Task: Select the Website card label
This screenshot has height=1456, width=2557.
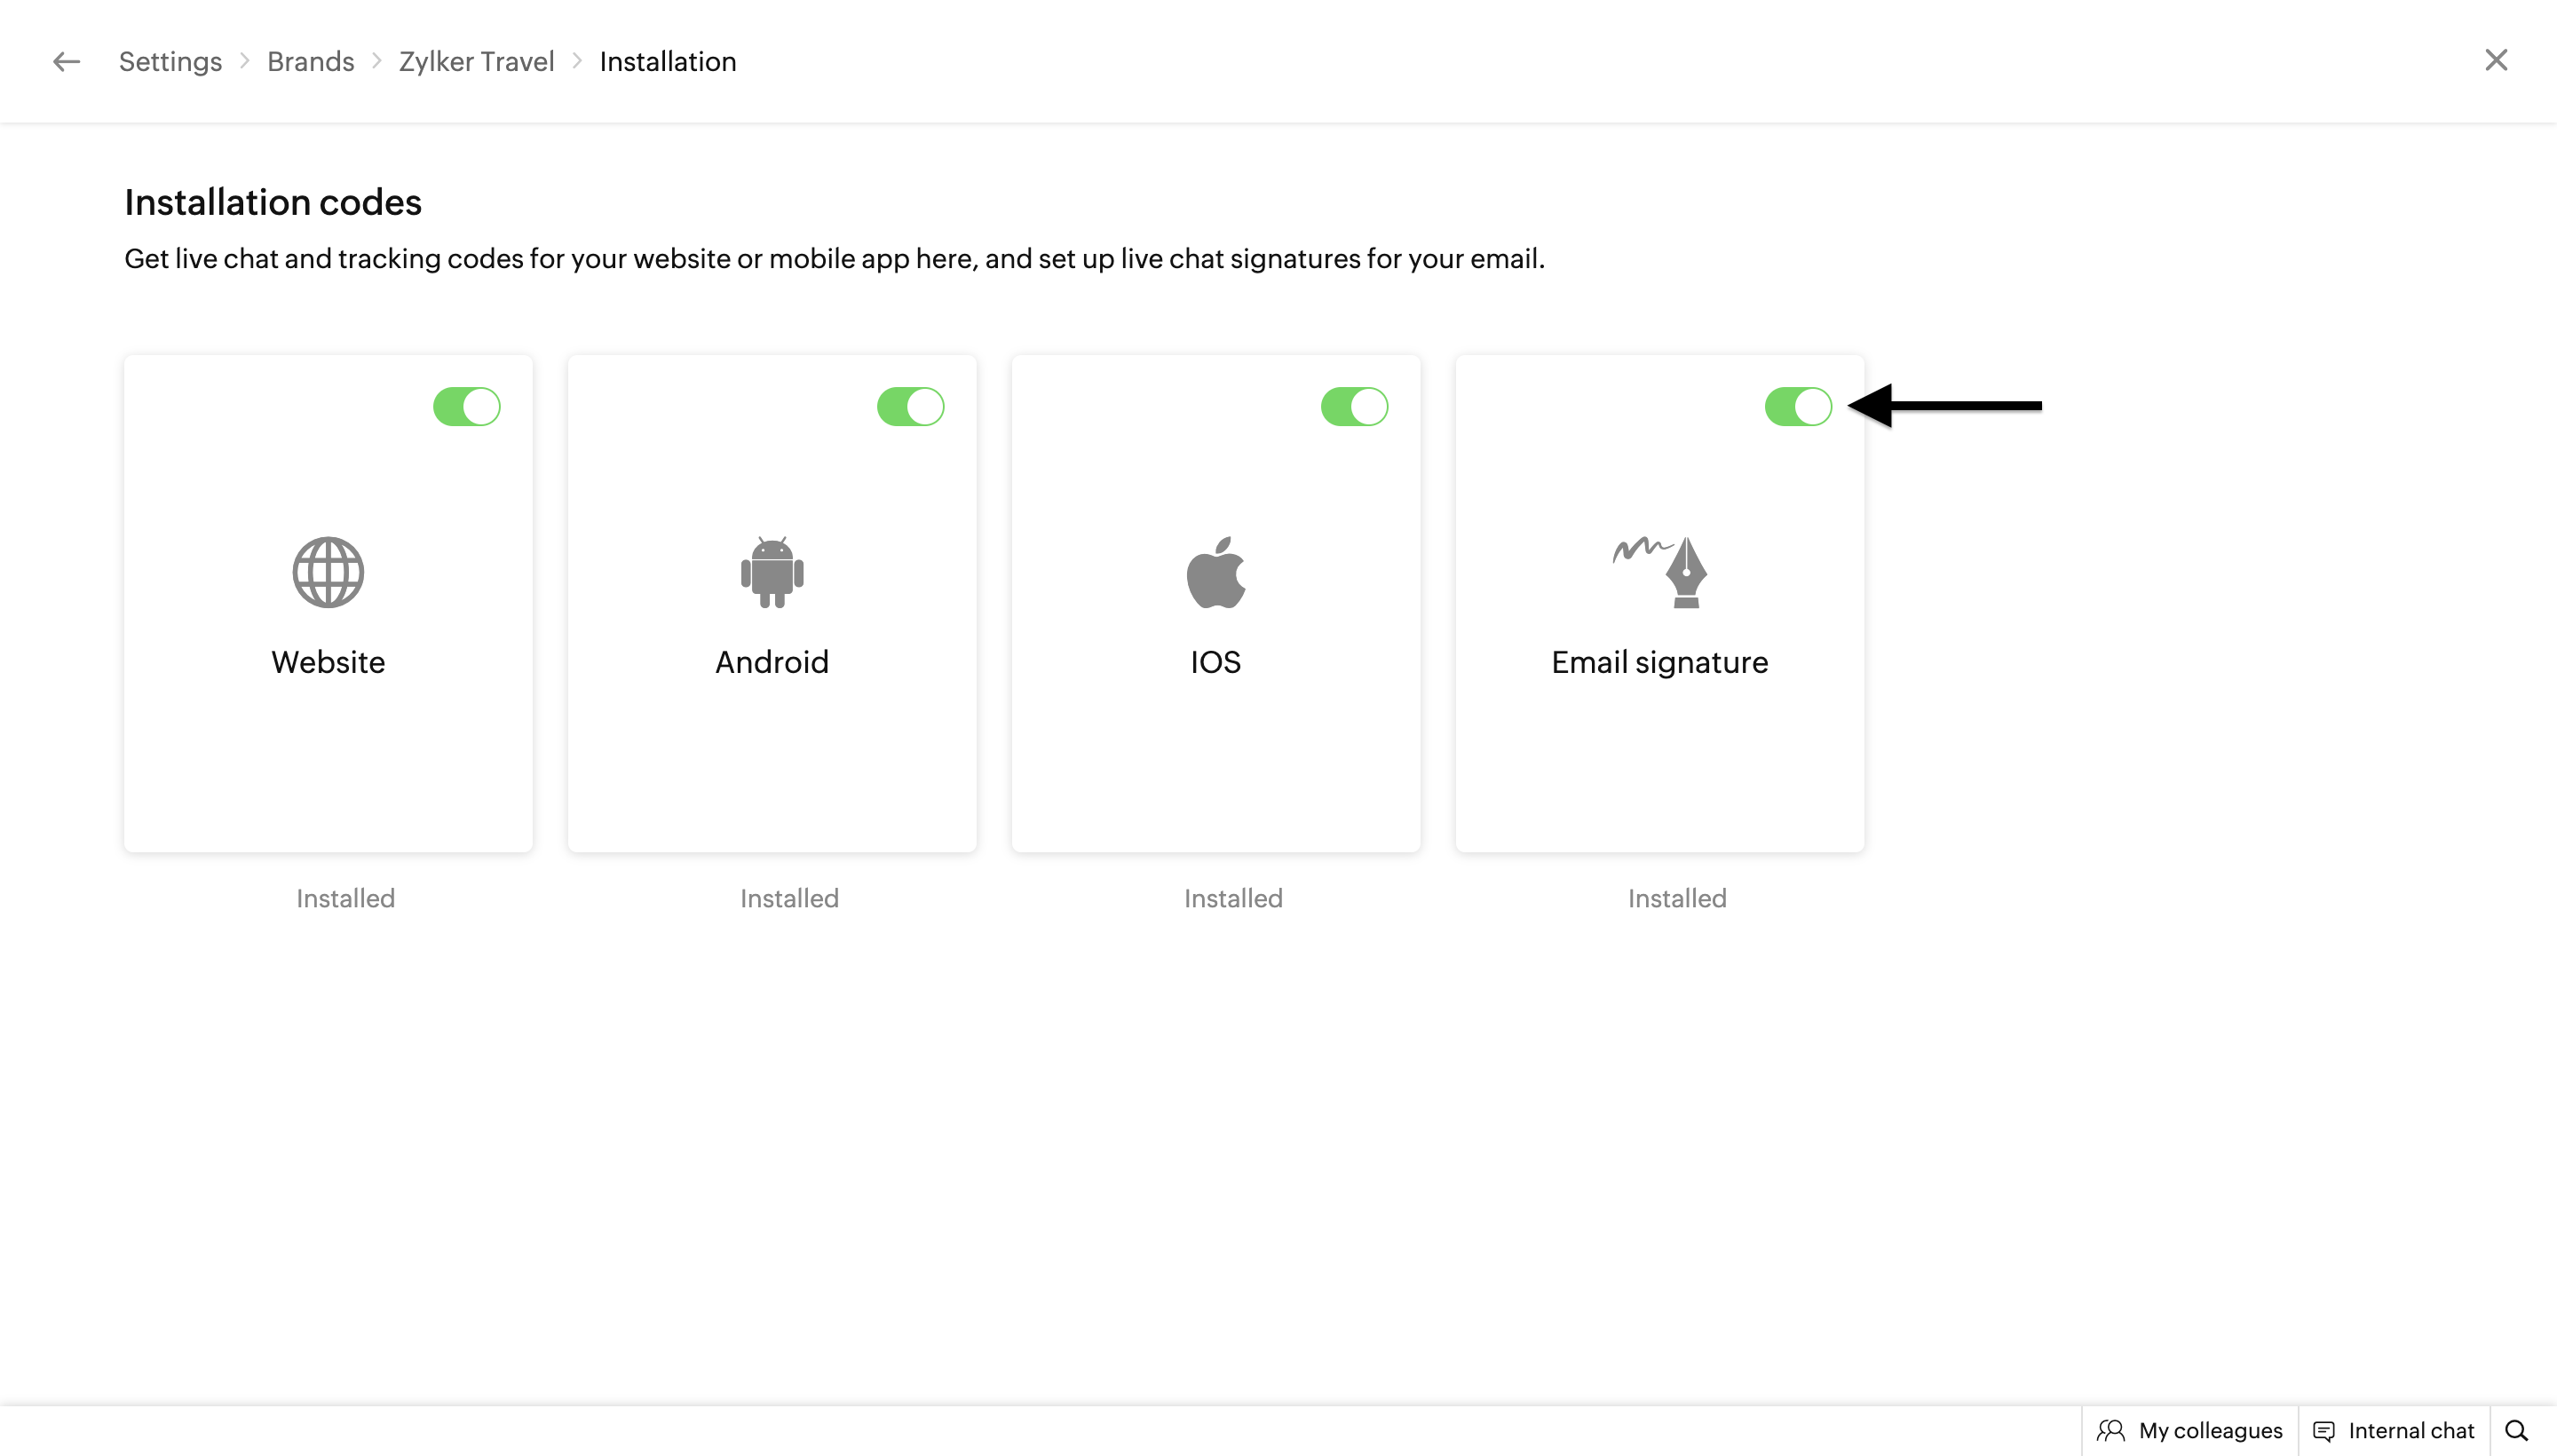Action: point(328,662)
